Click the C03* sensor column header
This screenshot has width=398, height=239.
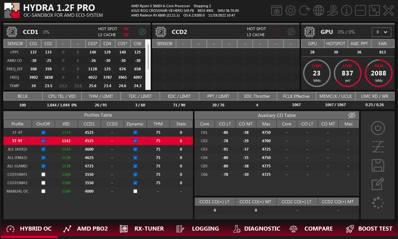(x=93, y=44)
